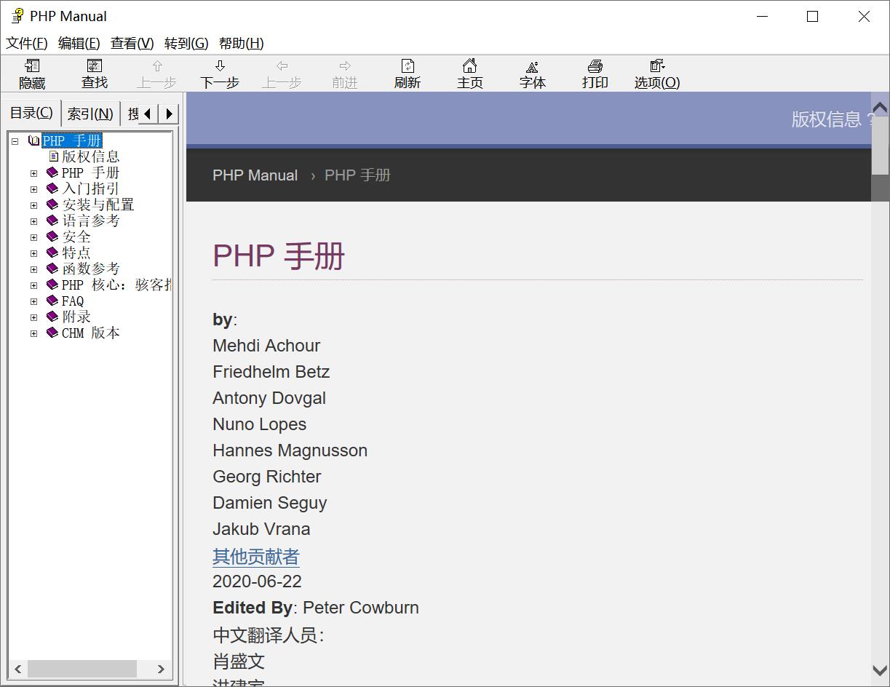Open the 转到(G) menu
Image resolution: width=890 pixels, height=687 pixels.
click(186, 43)
